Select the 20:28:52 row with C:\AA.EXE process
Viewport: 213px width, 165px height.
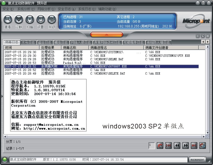point(101,70)
